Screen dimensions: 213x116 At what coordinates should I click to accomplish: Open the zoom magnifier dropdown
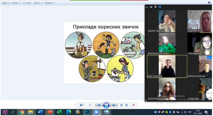pos(82,105)
